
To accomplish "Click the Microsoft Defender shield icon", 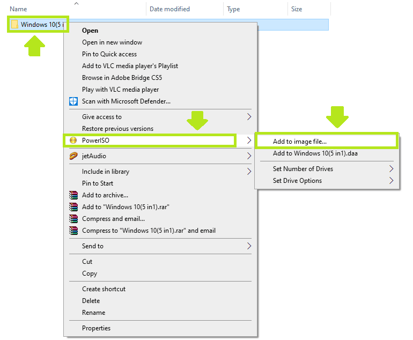I will coord(73,101).
